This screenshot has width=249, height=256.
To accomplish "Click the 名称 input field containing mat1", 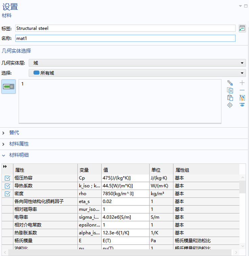I will pos(125,38).
